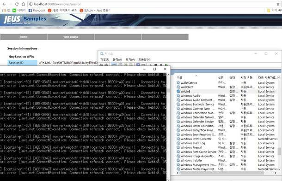Sort by the 다음 사용자로 column header
282x181 pixels.
point(268,77)
